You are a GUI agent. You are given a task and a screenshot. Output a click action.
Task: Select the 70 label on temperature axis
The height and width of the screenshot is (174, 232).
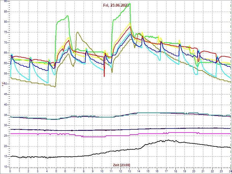click(6, 43)
